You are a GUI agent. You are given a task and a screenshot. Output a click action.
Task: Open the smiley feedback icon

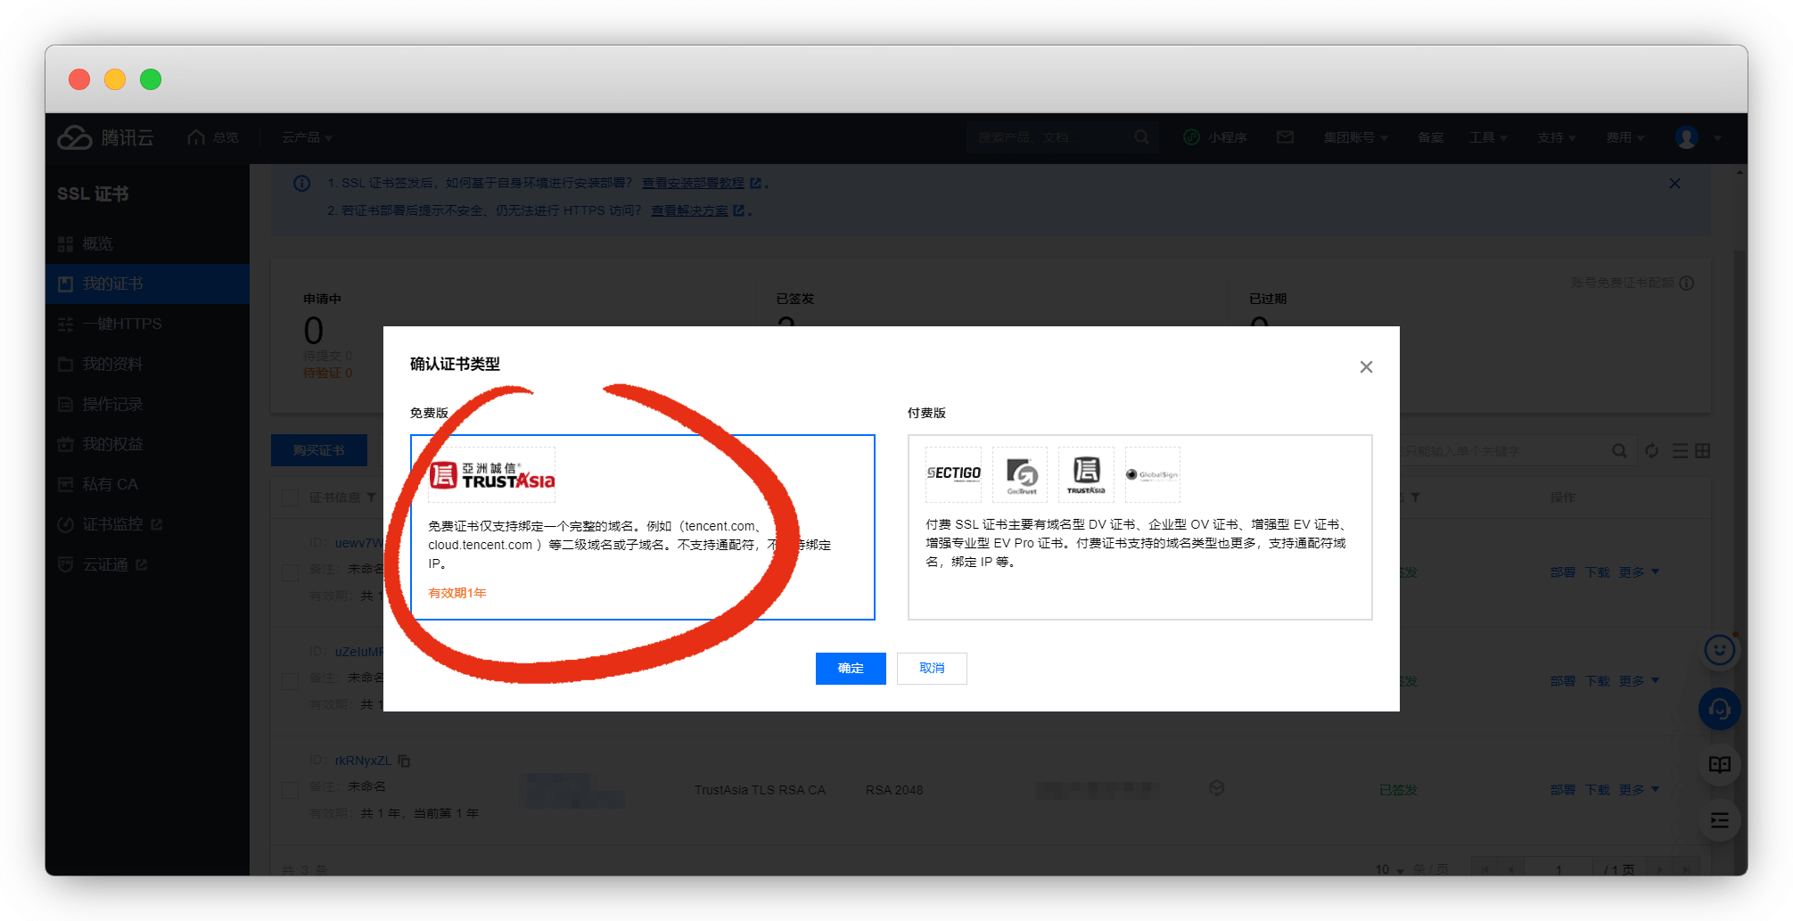click(x=1719, y=651)
